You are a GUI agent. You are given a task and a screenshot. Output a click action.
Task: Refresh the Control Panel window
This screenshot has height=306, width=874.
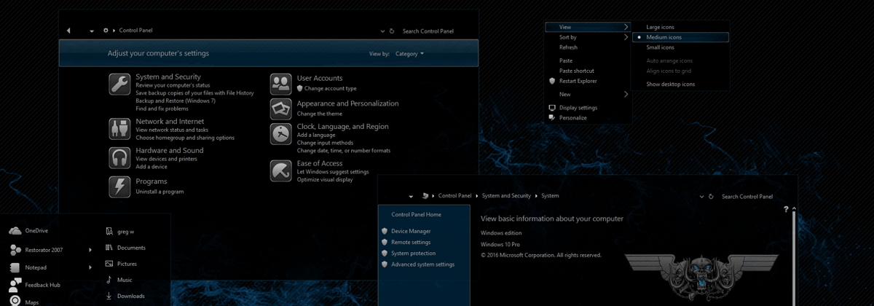click(x=392, y=31)
